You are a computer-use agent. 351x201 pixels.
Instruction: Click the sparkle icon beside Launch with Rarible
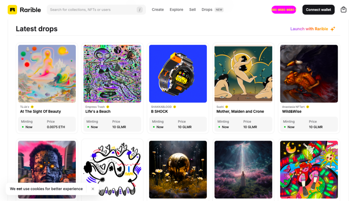point(333,29)
